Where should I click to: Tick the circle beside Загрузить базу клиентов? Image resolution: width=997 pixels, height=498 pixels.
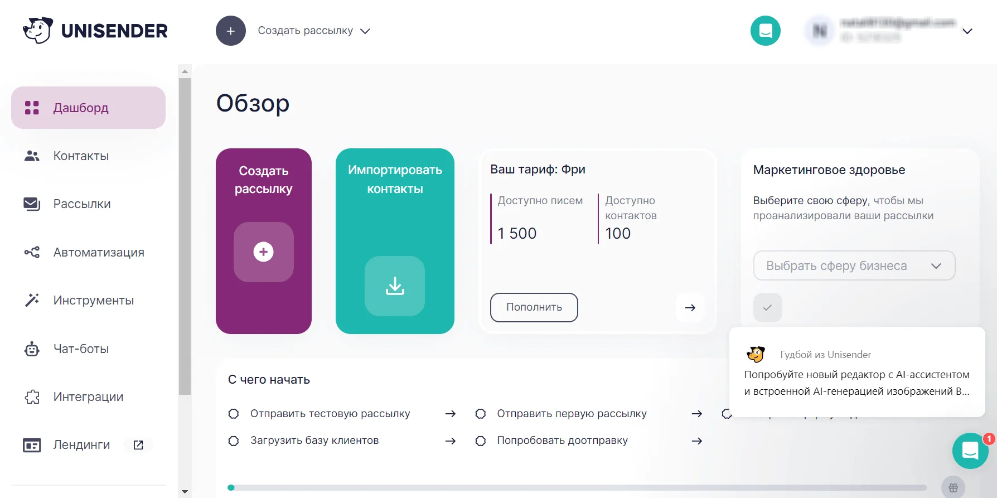tap(234, 441)
